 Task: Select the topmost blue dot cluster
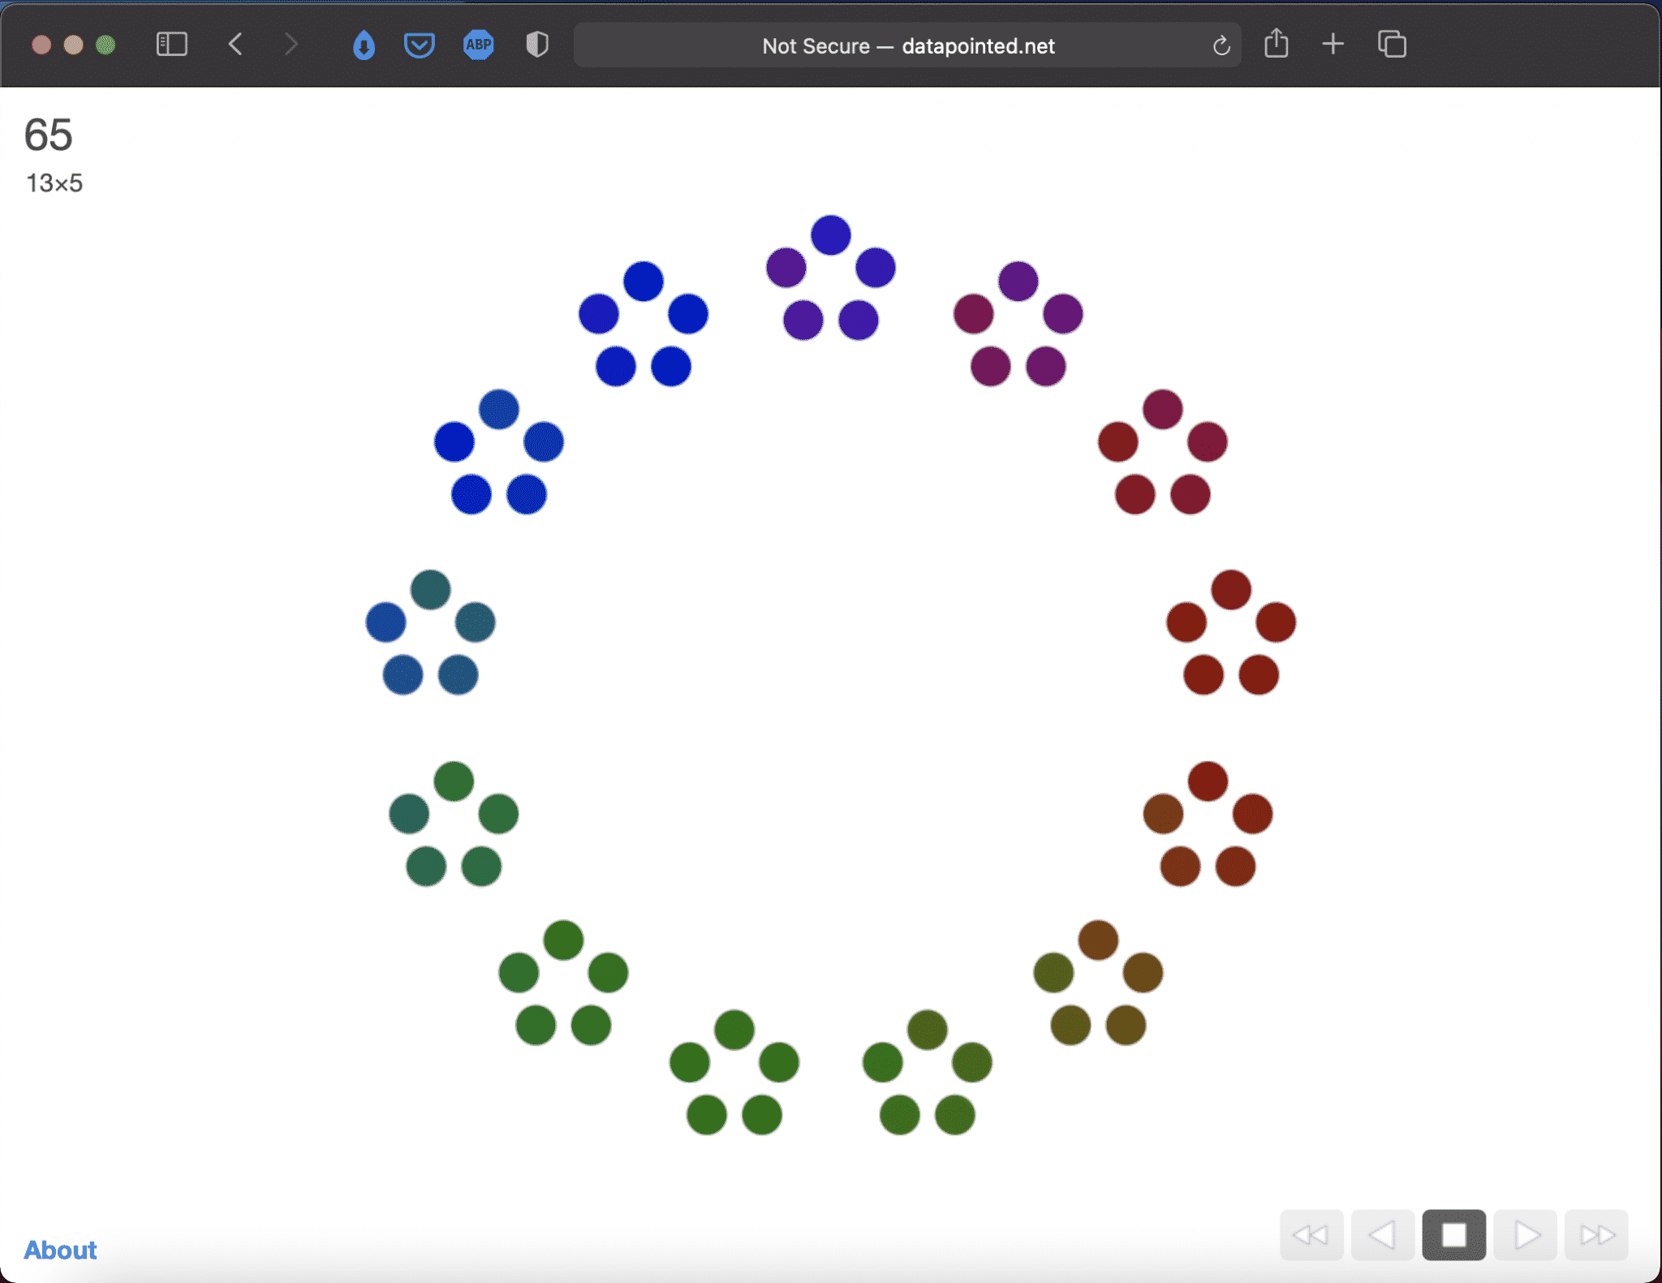coord(830,282)
